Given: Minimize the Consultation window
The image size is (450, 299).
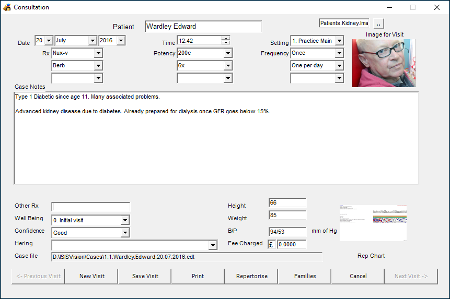Looking at the screenshot, I should tap(389, 7).
